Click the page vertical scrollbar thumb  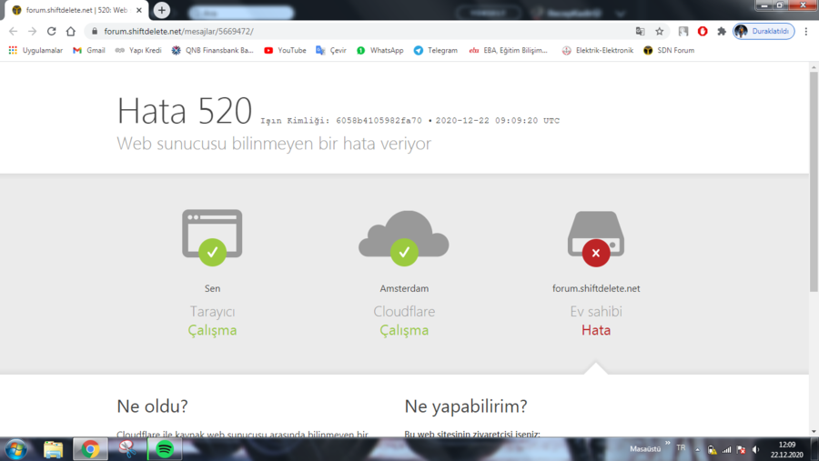tap(814, 182)
